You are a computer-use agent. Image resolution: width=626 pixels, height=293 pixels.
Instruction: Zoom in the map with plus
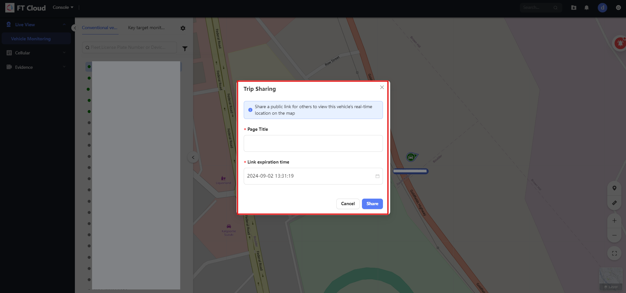coord(614,221)
